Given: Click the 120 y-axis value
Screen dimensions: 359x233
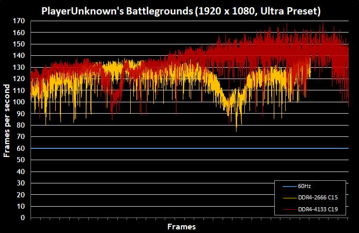Looking at the screenshot, I should point(19,79).
